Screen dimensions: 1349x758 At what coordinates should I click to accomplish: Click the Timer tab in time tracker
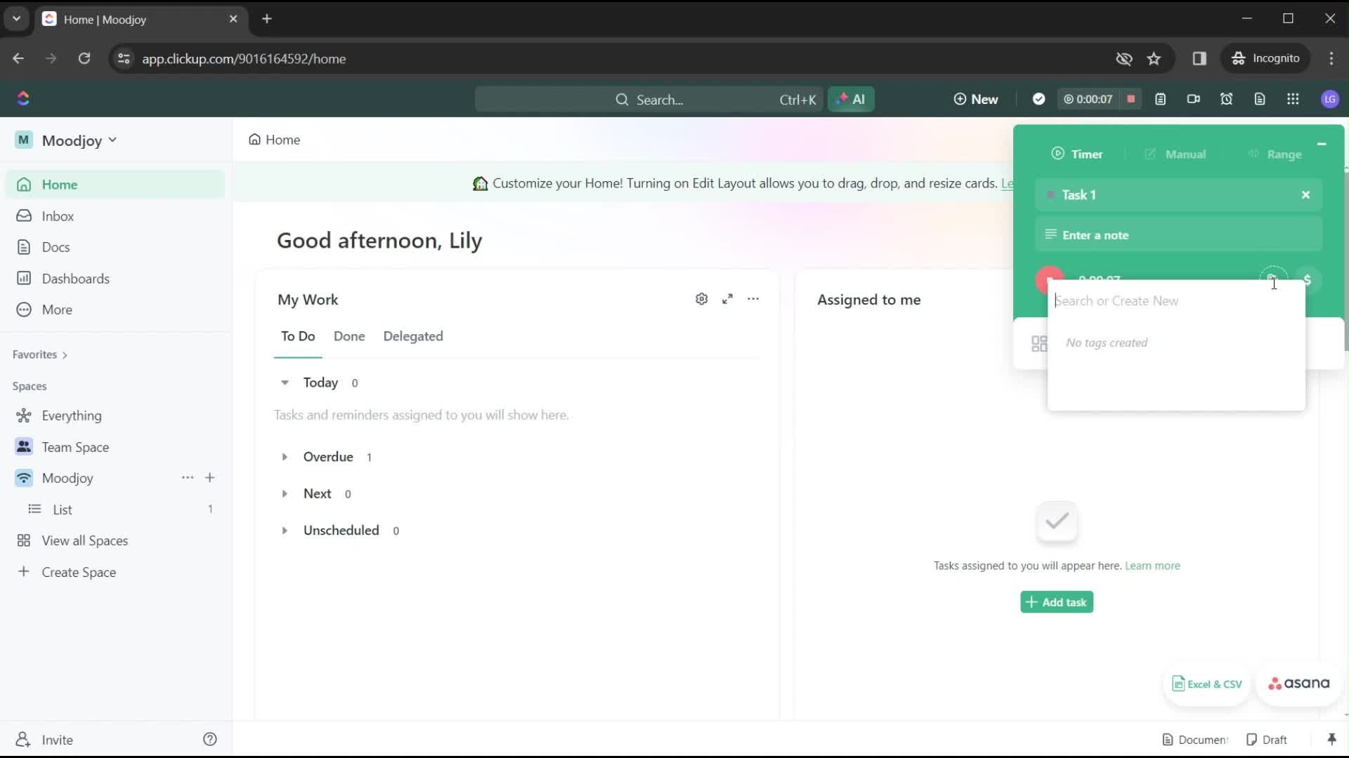1078,154
